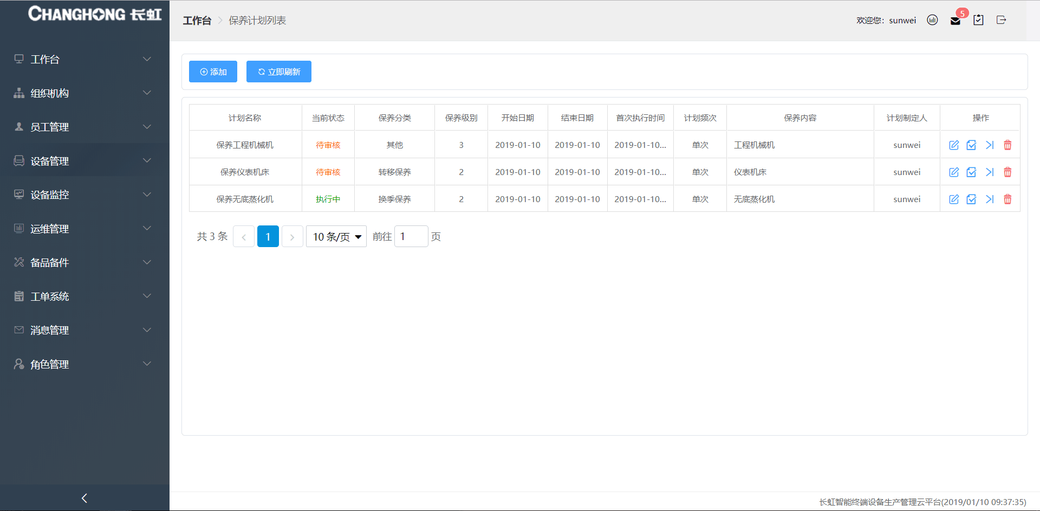Click approve checkbox icon for 保养工程机械机 row
The image size is (1040, 511).
[972, 145]
